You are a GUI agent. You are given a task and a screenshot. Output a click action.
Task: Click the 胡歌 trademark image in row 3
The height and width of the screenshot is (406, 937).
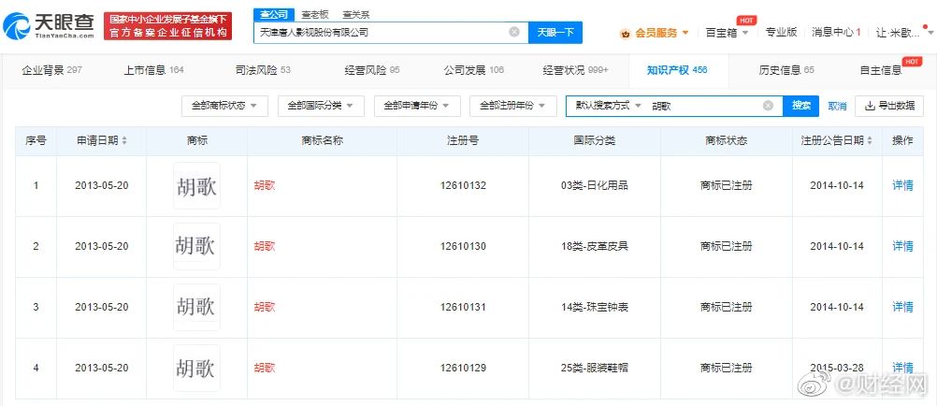(x=196, y=308)
